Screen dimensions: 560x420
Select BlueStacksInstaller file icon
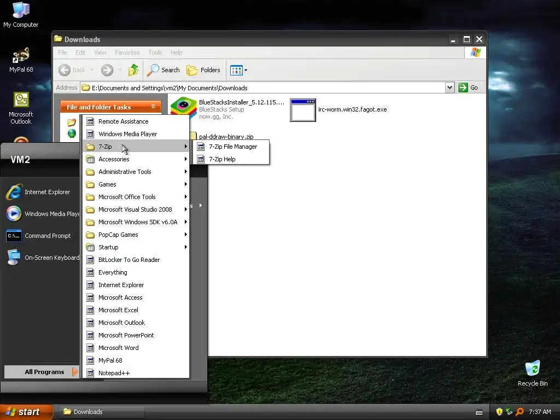point(183,108)
